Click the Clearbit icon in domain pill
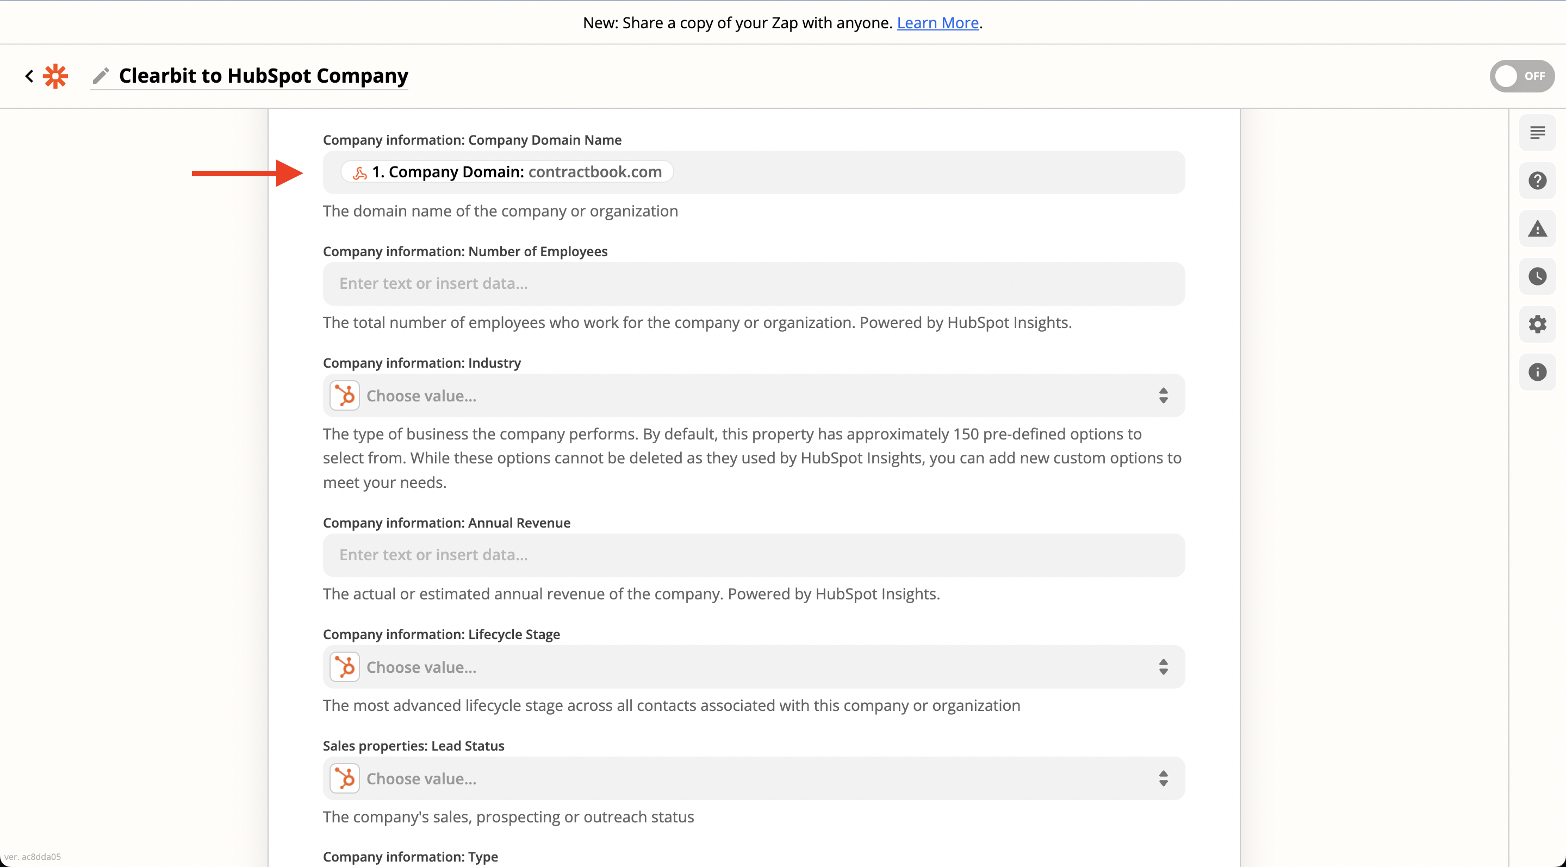The height and width of the screenshot is (867, 1566). 360,172
